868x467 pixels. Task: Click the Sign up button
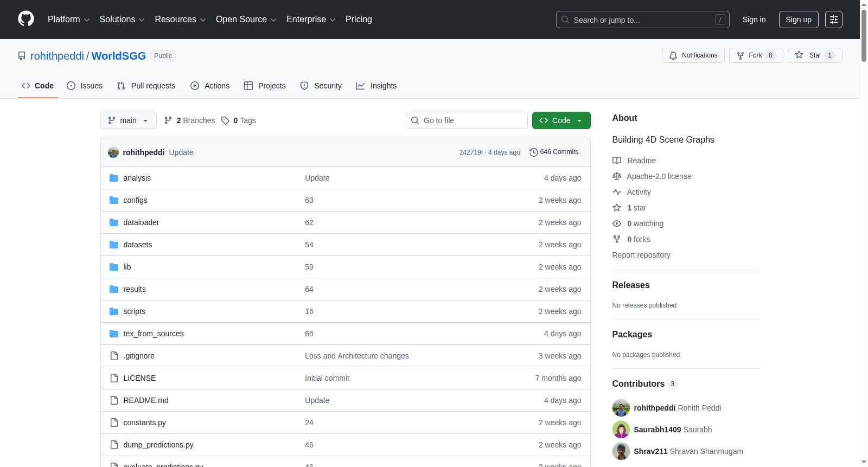[x=799, y=20]
